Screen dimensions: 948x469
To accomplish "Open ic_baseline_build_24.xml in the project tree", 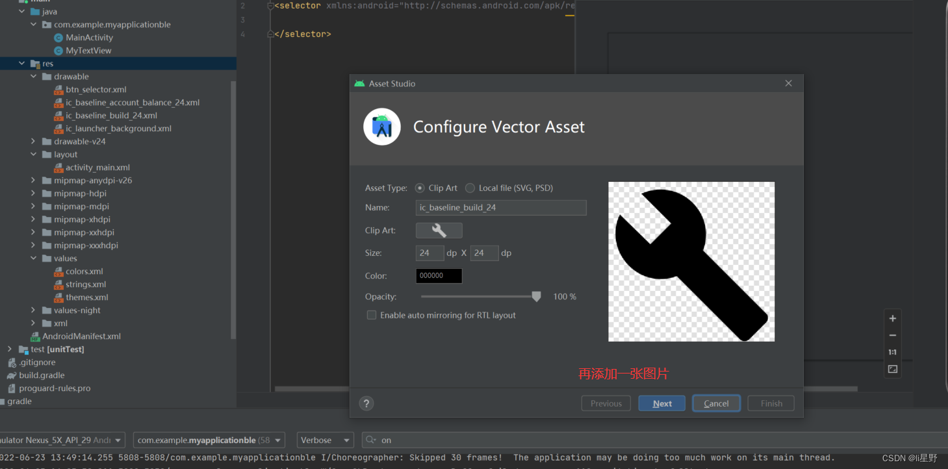I will (111, 116).
